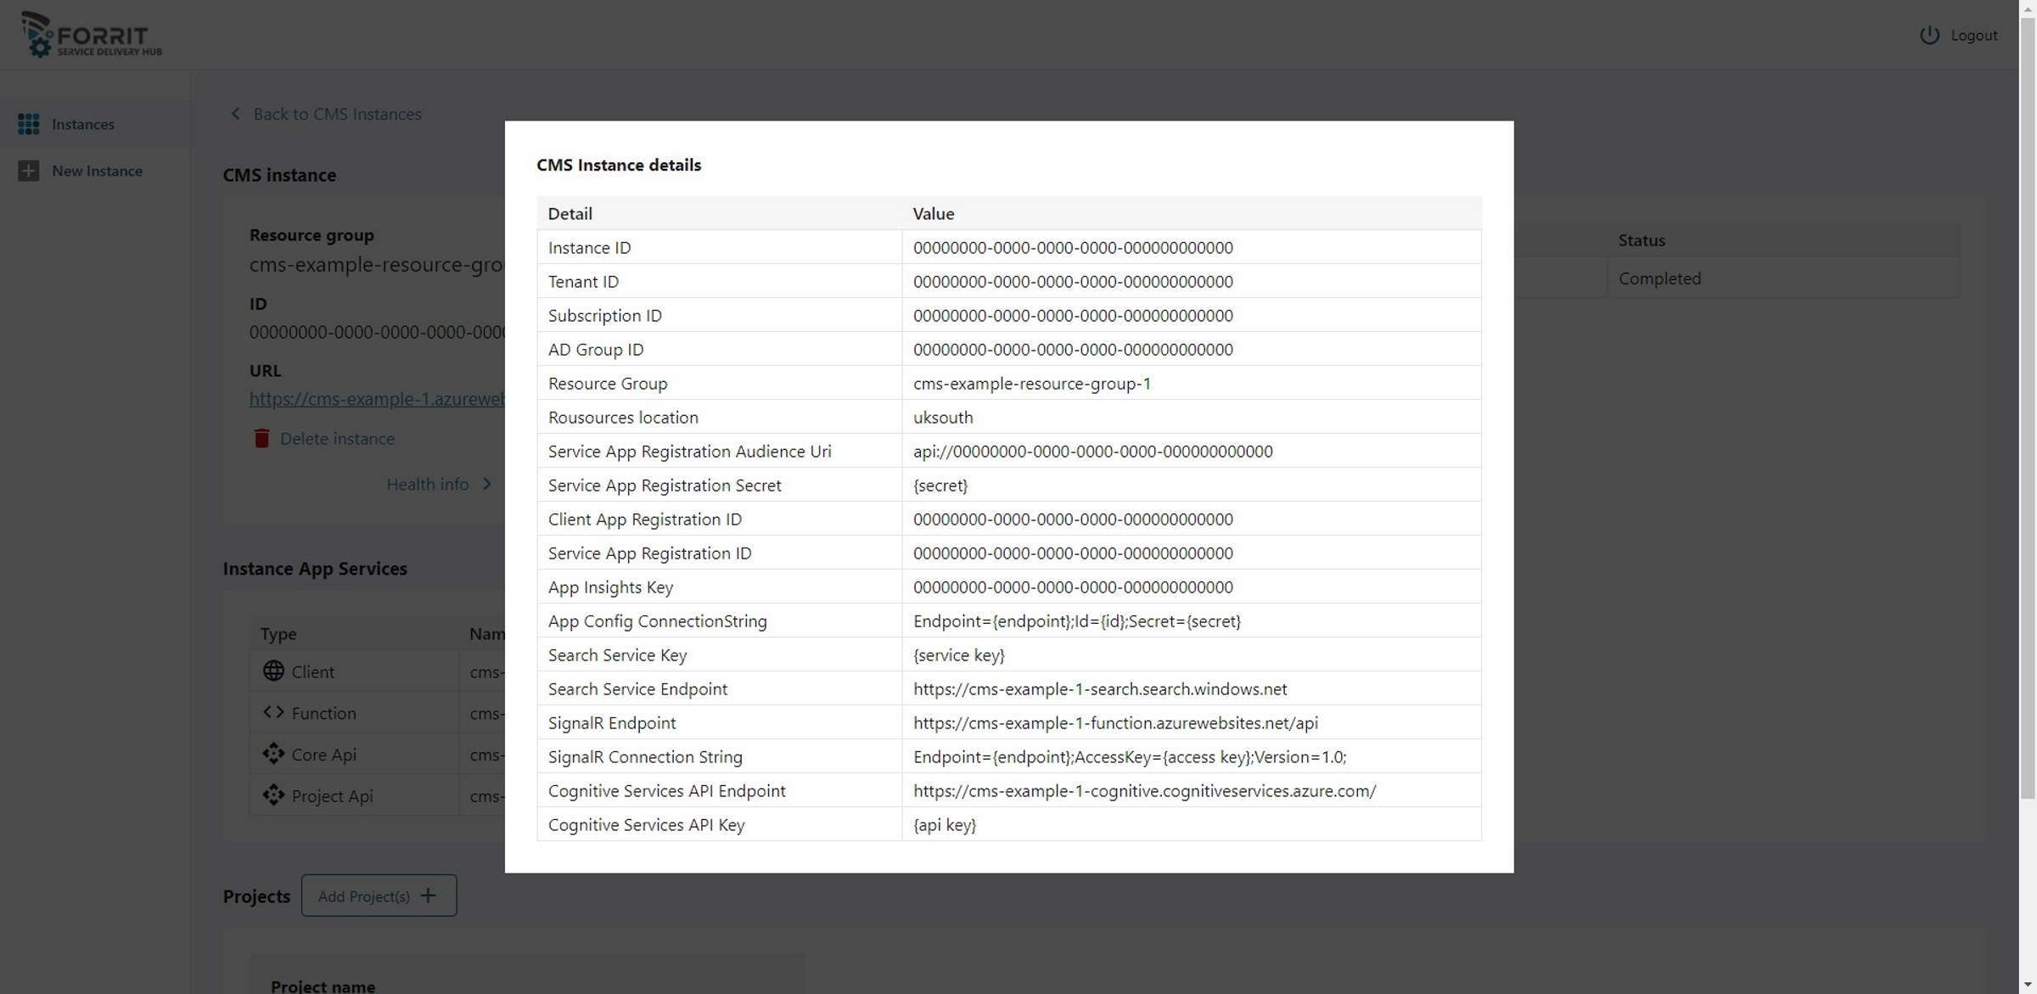Click the New Instance plus icon
Image resolution: width=2037 pixels, height=994 pixels.
(28, 171)
